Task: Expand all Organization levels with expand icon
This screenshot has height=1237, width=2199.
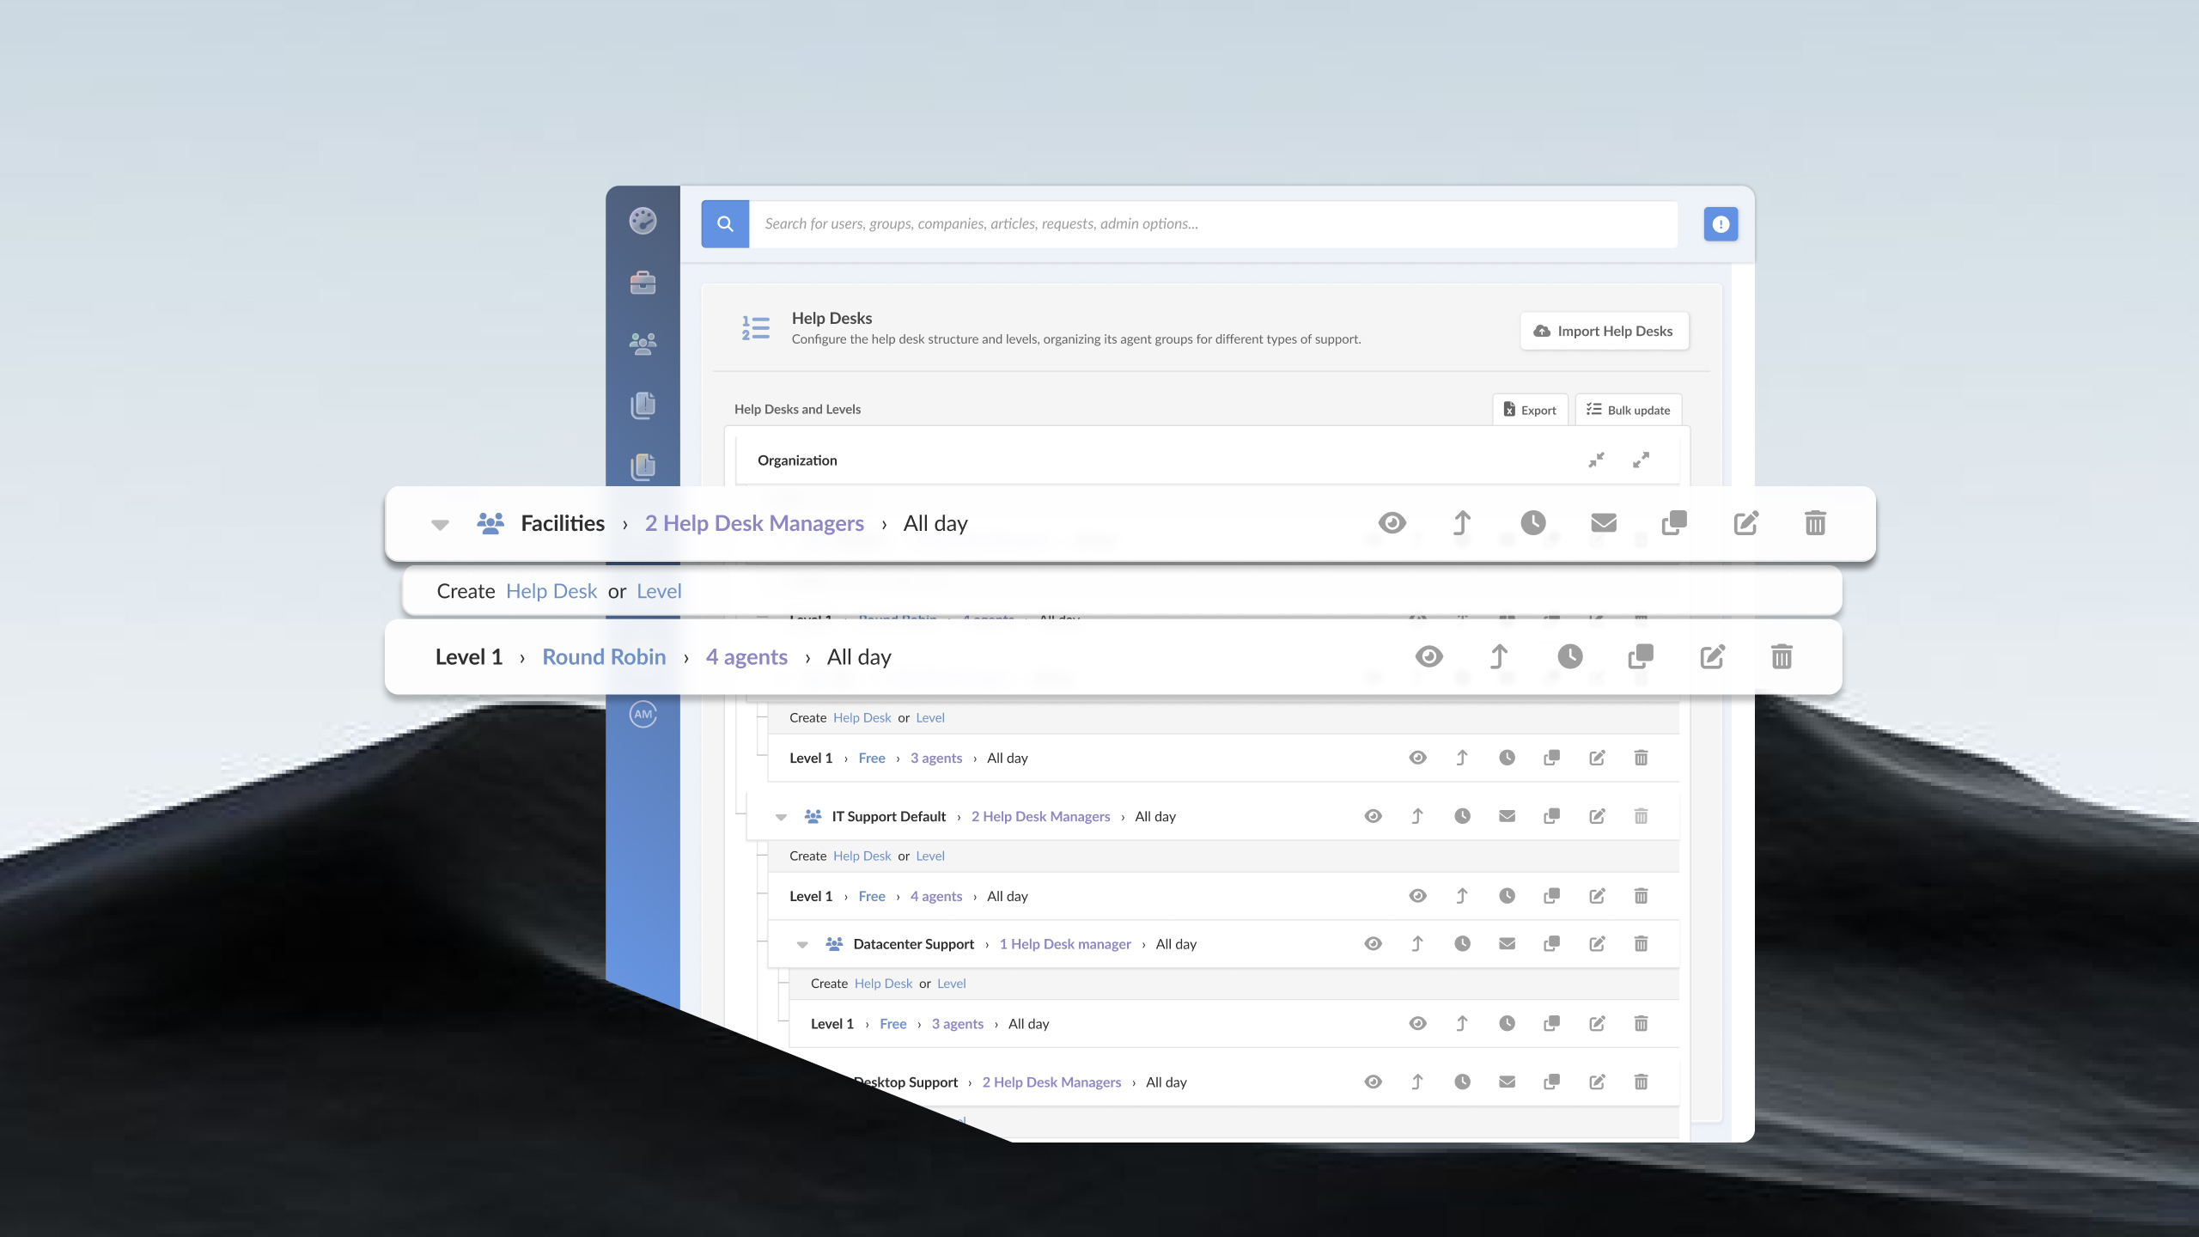Action: 1641,460
